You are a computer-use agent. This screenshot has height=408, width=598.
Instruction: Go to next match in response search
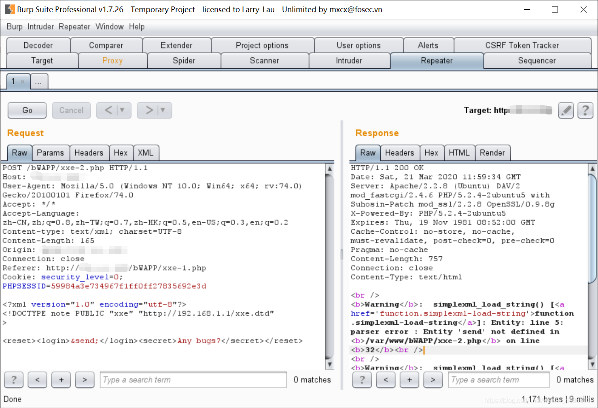433,380
